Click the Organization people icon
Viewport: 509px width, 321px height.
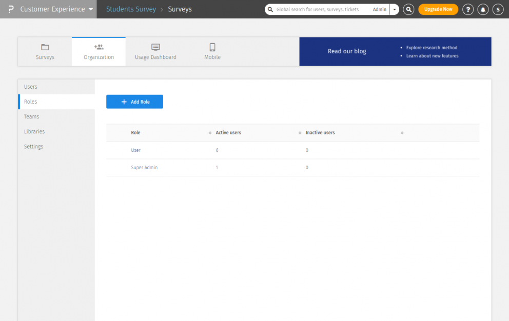(99, 48)
